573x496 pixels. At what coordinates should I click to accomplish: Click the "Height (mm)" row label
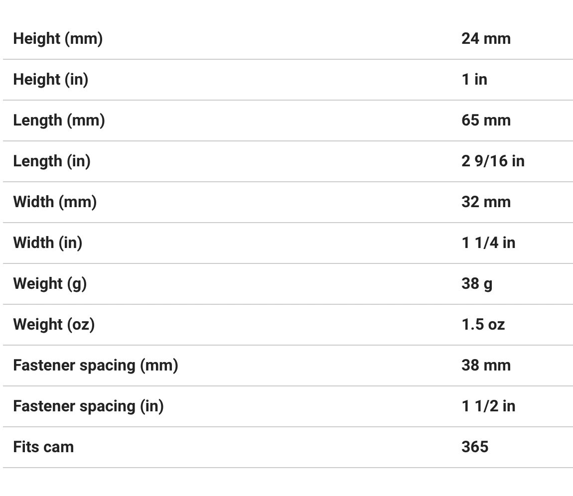coord(58,38)
